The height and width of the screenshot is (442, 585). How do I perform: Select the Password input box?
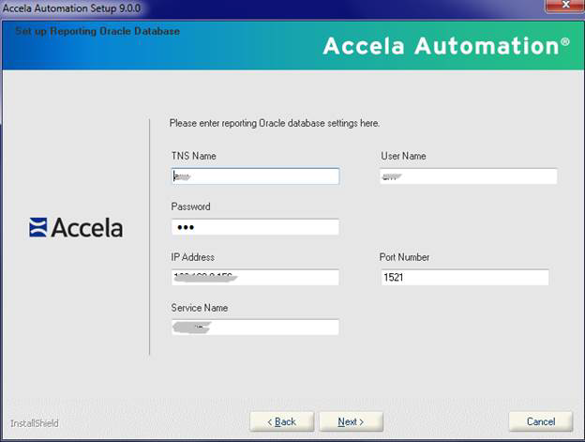click(x=254, y=227)
